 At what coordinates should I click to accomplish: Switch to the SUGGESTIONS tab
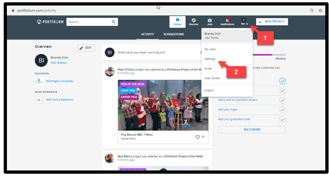(x=174, y=34)
